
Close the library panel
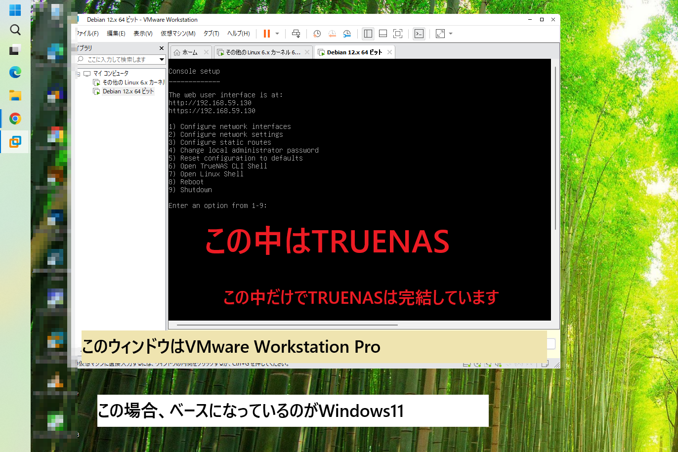pos(161,48)
